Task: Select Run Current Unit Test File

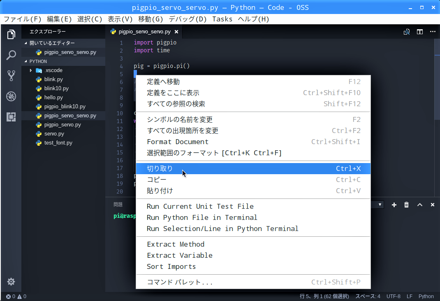Action: click(253, 206)
